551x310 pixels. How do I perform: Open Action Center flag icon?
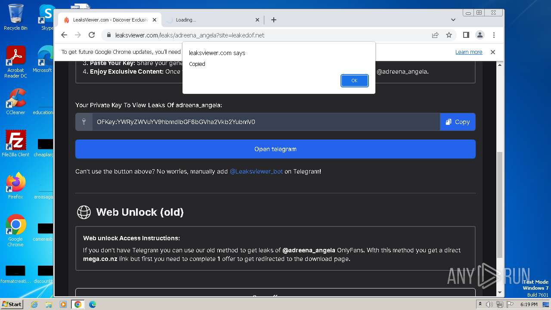(x=510, y=304)
